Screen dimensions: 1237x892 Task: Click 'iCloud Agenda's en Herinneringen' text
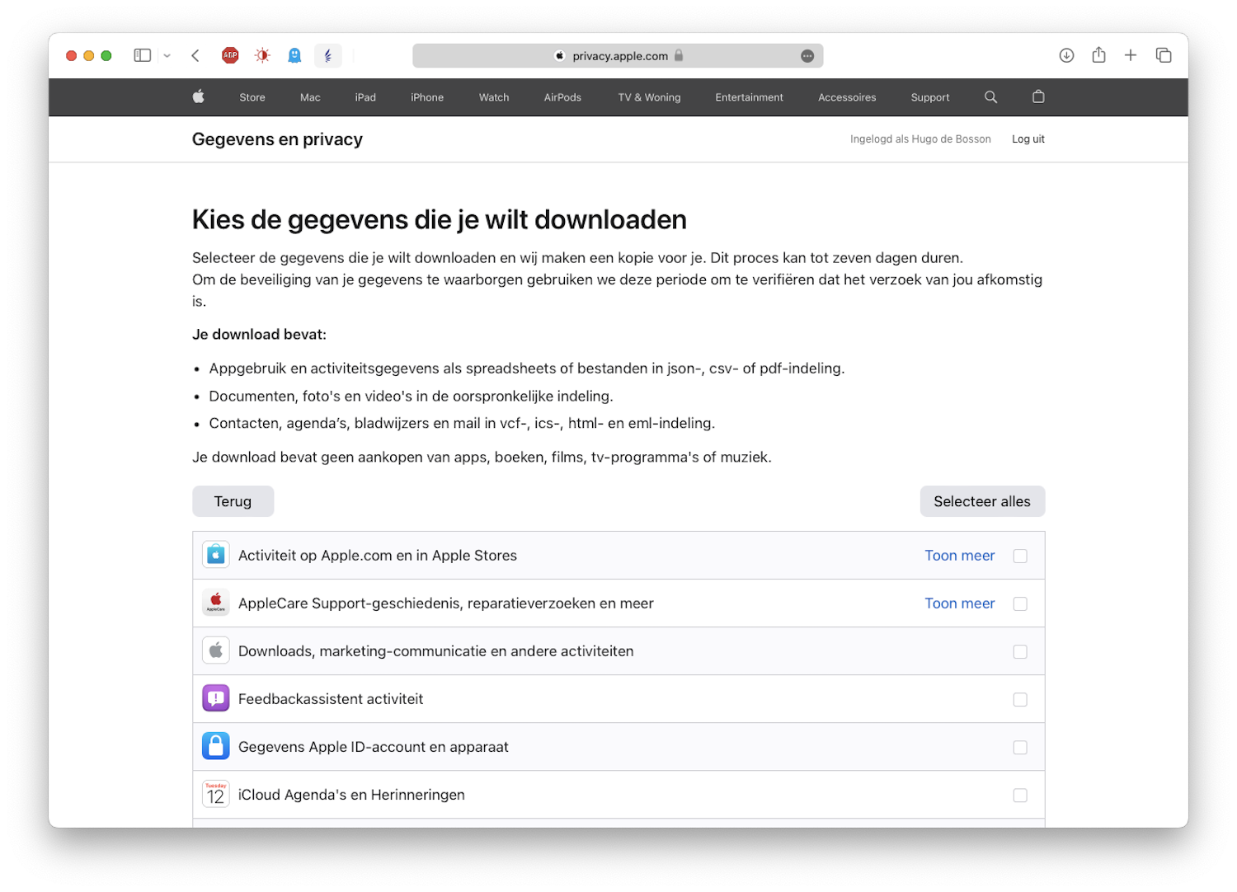point(351,795)
